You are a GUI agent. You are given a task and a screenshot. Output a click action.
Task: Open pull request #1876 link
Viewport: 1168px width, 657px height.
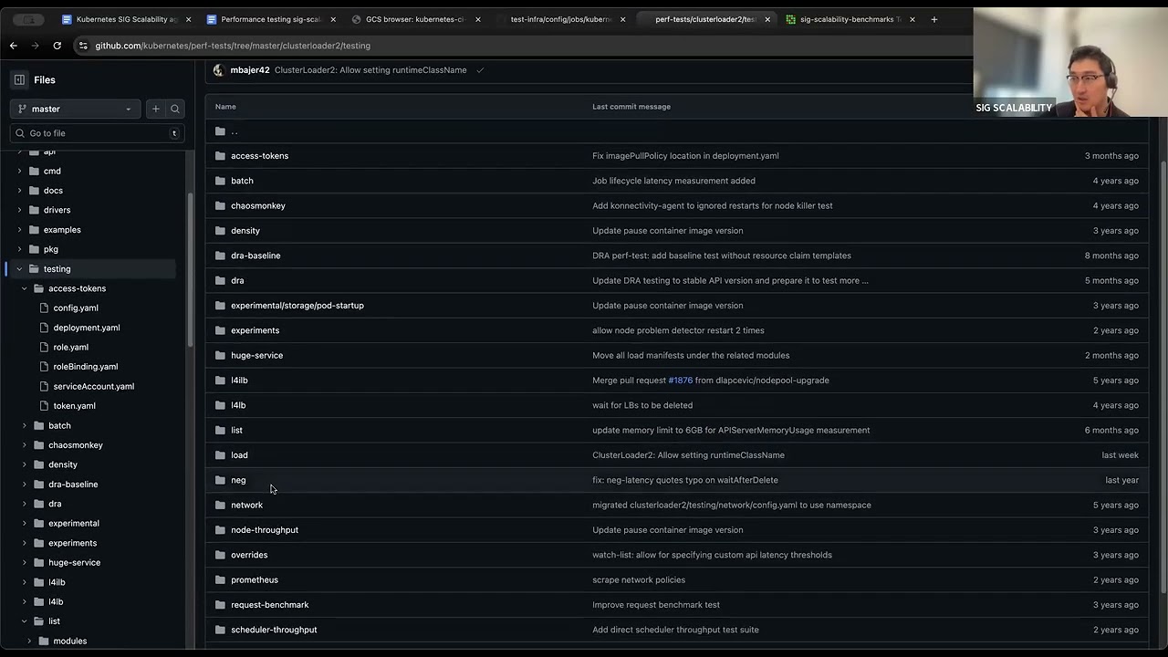pyautogui.click(x=681, y=381)
